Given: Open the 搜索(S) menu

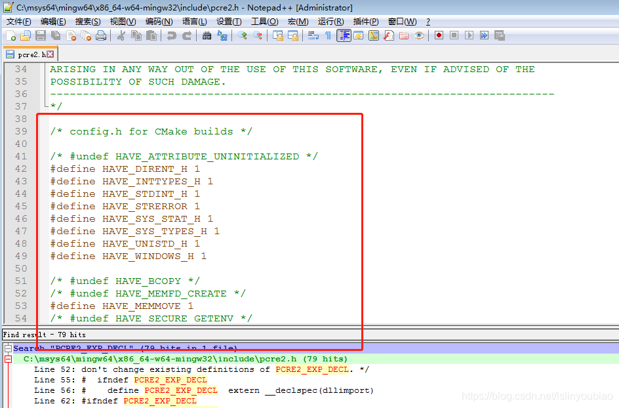Looking at the screenshot, I should coord(88,22).
